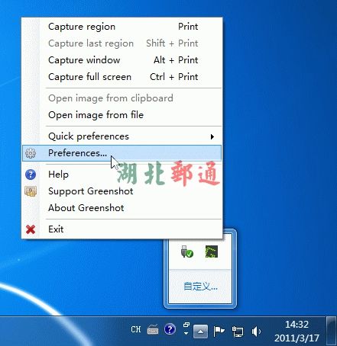The height and width of the screenshot is (346, 337).
Task: Click the Support Greenshot donation icon
Action: click(x=31, y=191)
